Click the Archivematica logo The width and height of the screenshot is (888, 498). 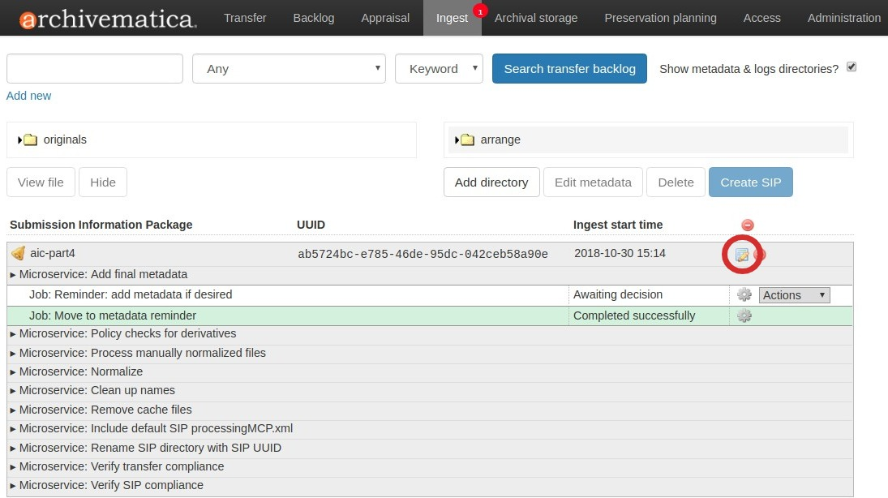107,18
